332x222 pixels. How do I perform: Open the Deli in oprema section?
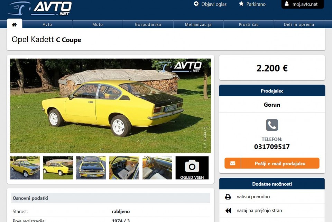[299, 24]
